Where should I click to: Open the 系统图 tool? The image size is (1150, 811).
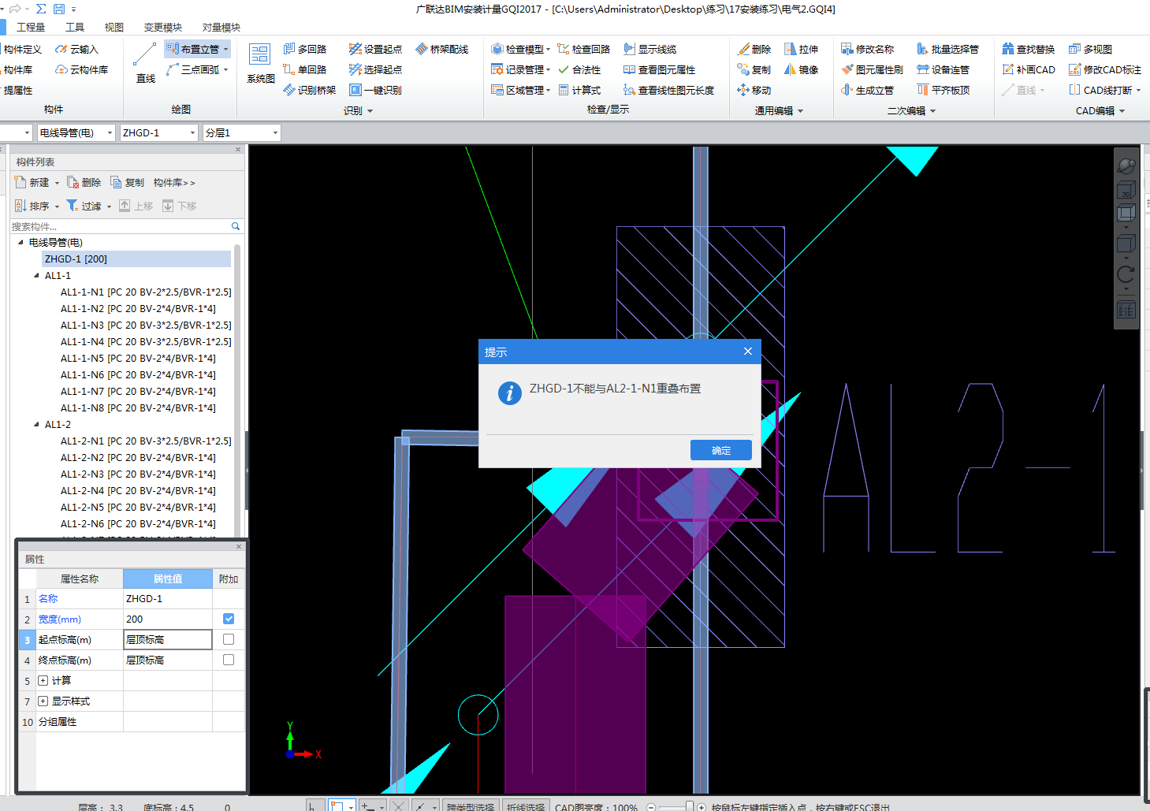[260, 63]
